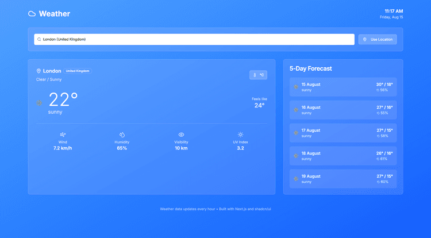Select the 19 August date label
The width and height of the screenshot is (431, 238).
[311, 176]
